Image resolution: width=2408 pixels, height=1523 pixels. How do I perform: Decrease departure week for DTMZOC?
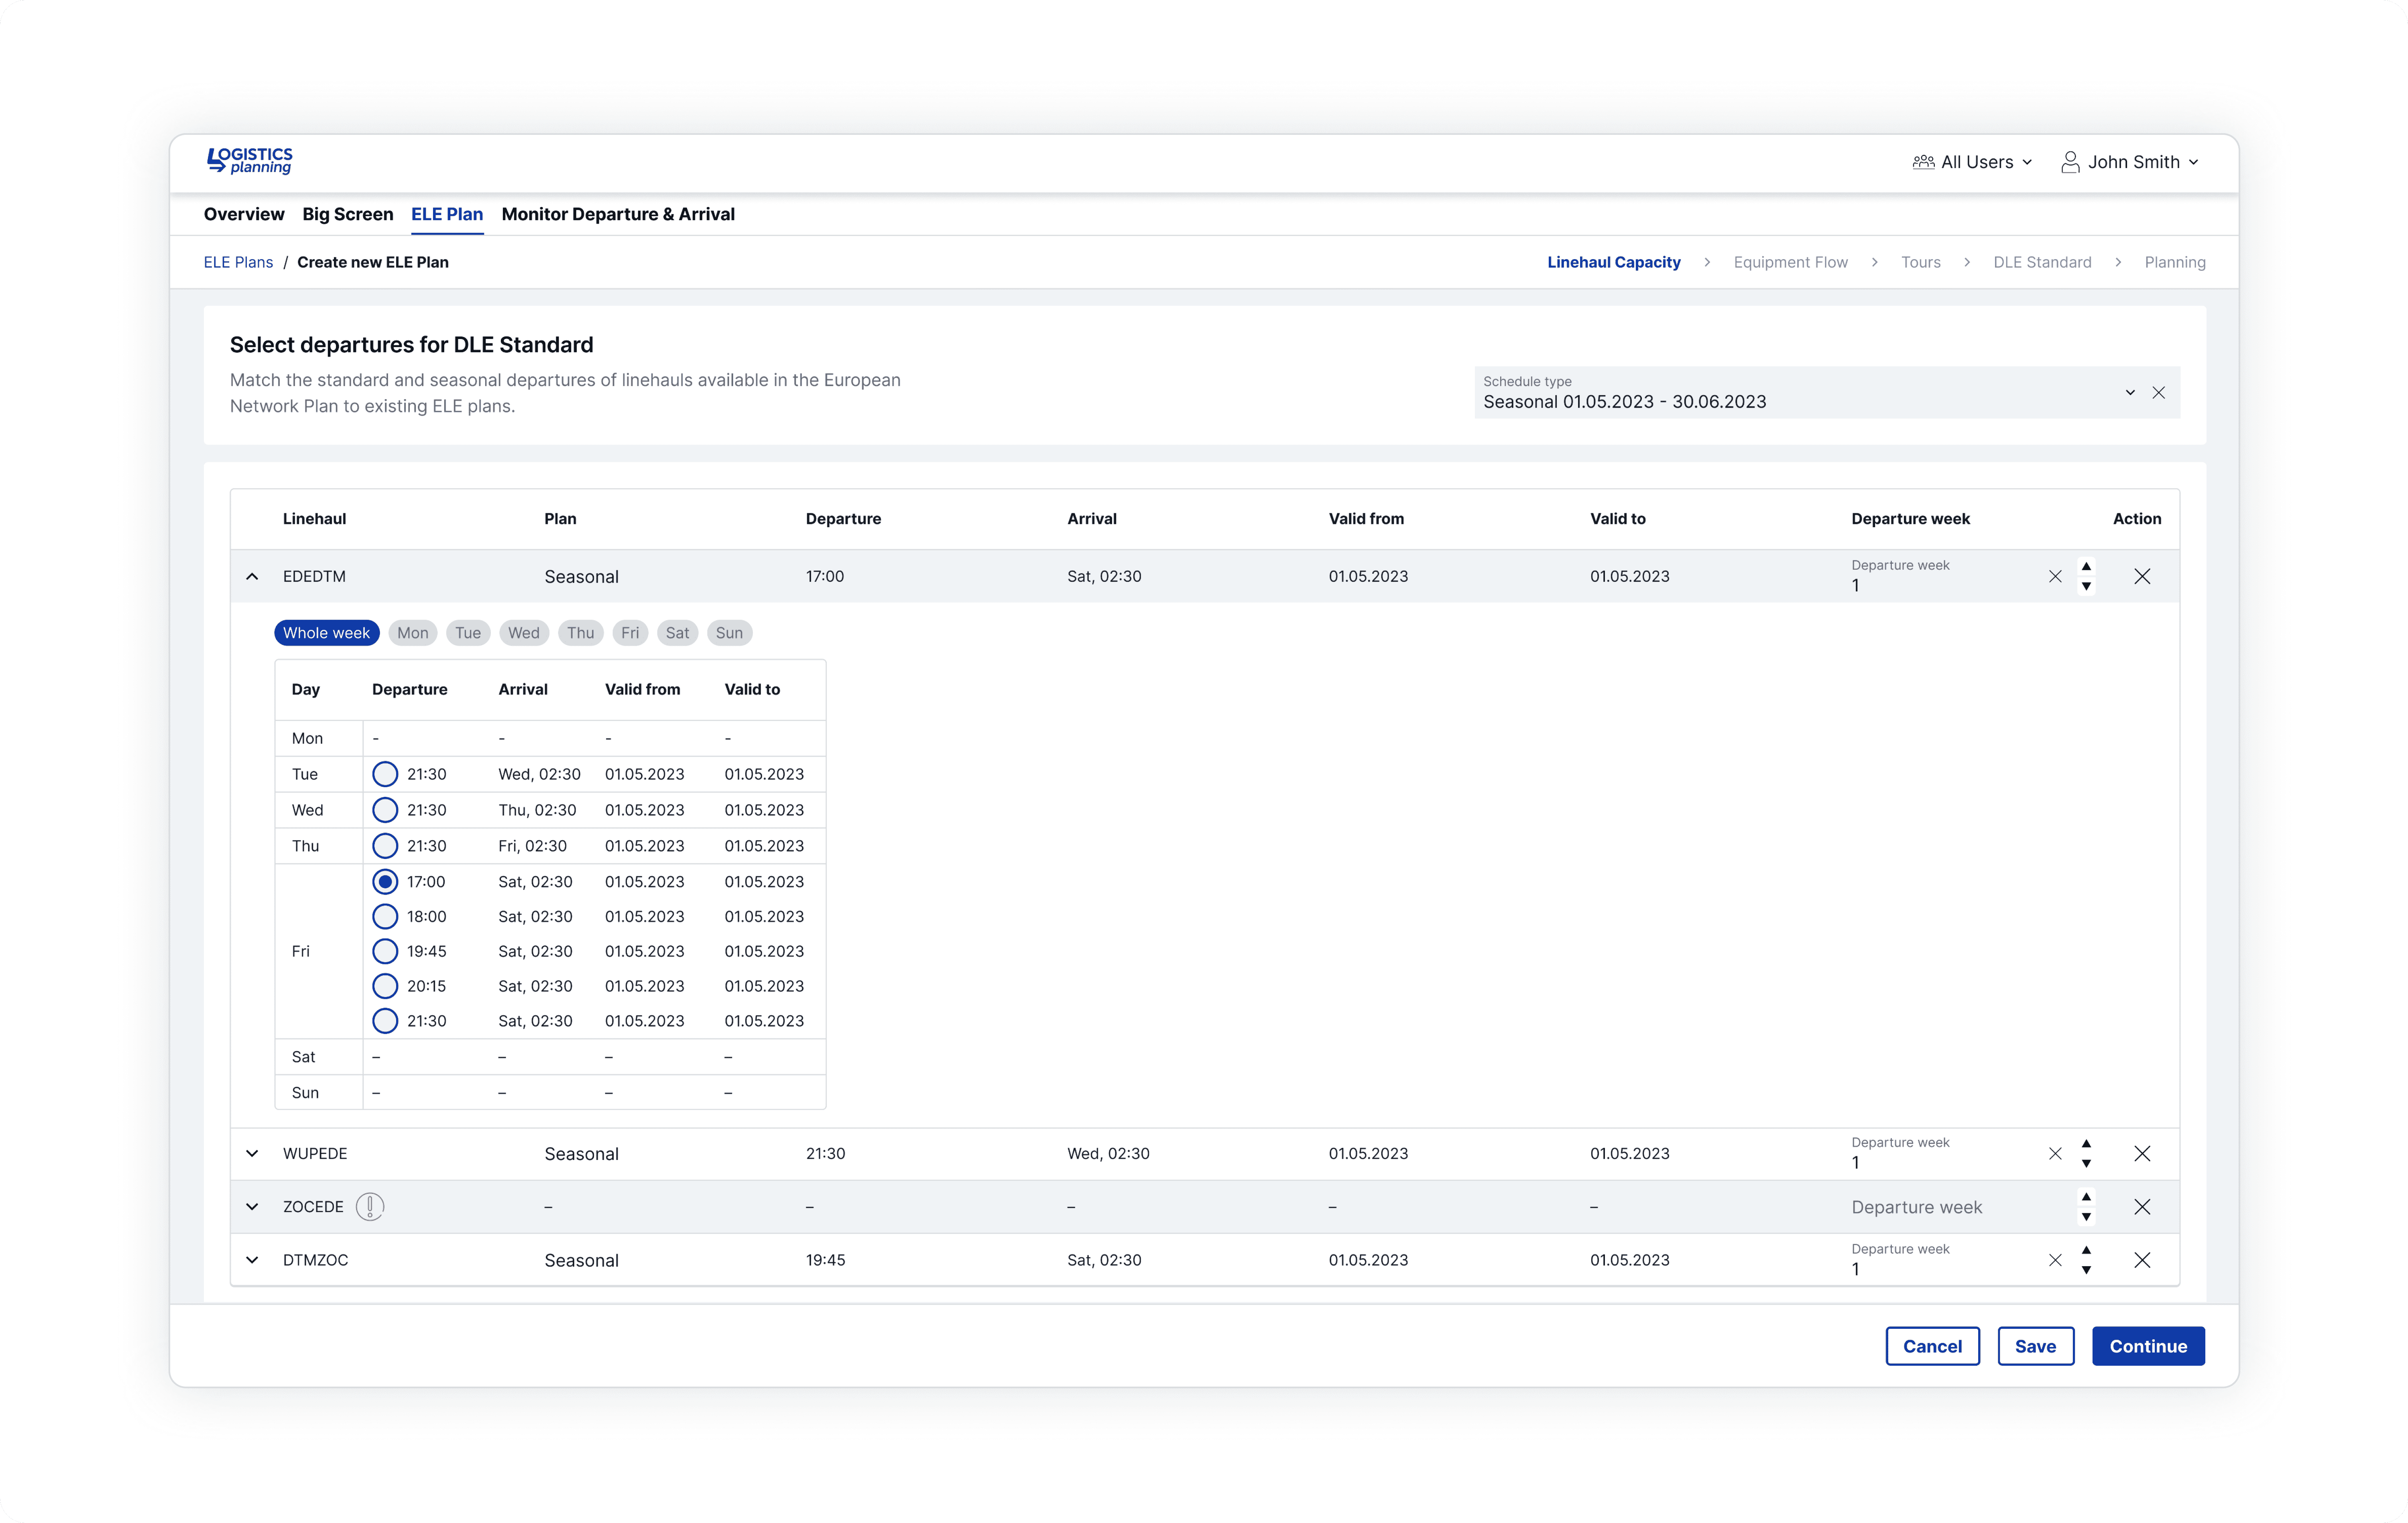pos(2086,1270)
